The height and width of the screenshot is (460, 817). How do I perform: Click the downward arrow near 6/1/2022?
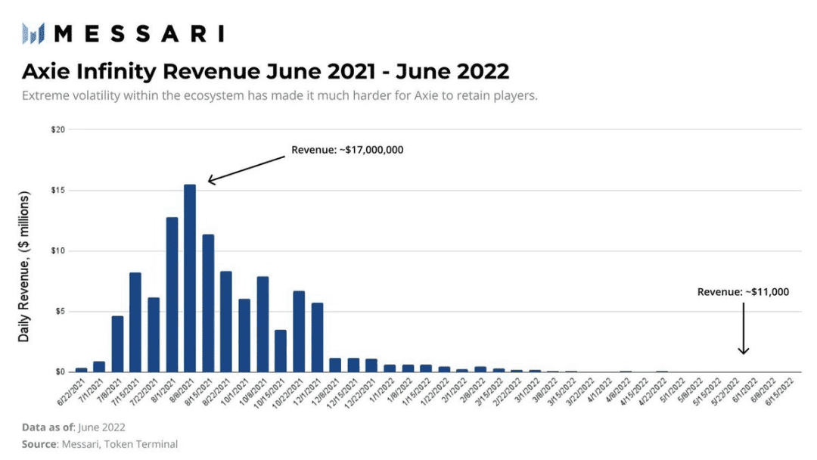[x=744, y=328]
